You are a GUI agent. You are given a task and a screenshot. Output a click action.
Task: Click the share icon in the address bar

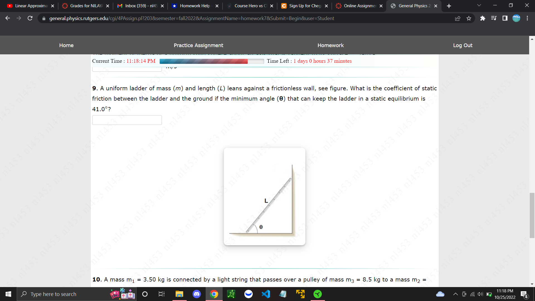[x=458, y=18]
